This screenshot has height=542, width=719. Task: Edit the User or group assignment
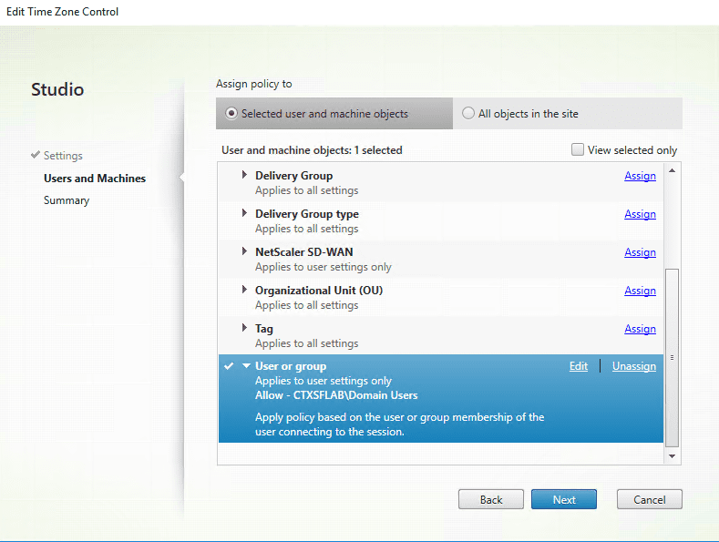pos(579,366)
